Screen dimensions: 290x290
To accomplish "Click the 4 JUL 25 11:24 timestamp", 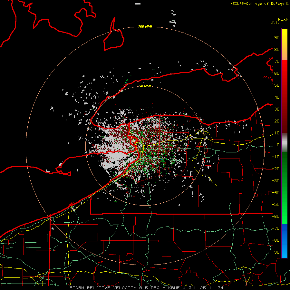I will coord(203,288).
